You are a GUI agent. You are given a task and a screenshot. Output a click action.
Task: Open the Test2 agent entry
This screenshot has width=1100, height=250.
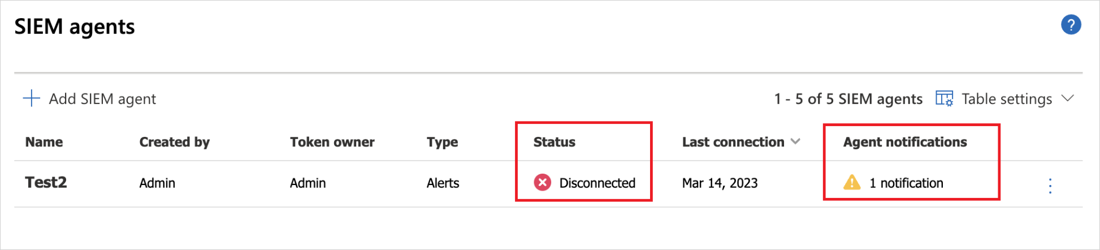46,182
